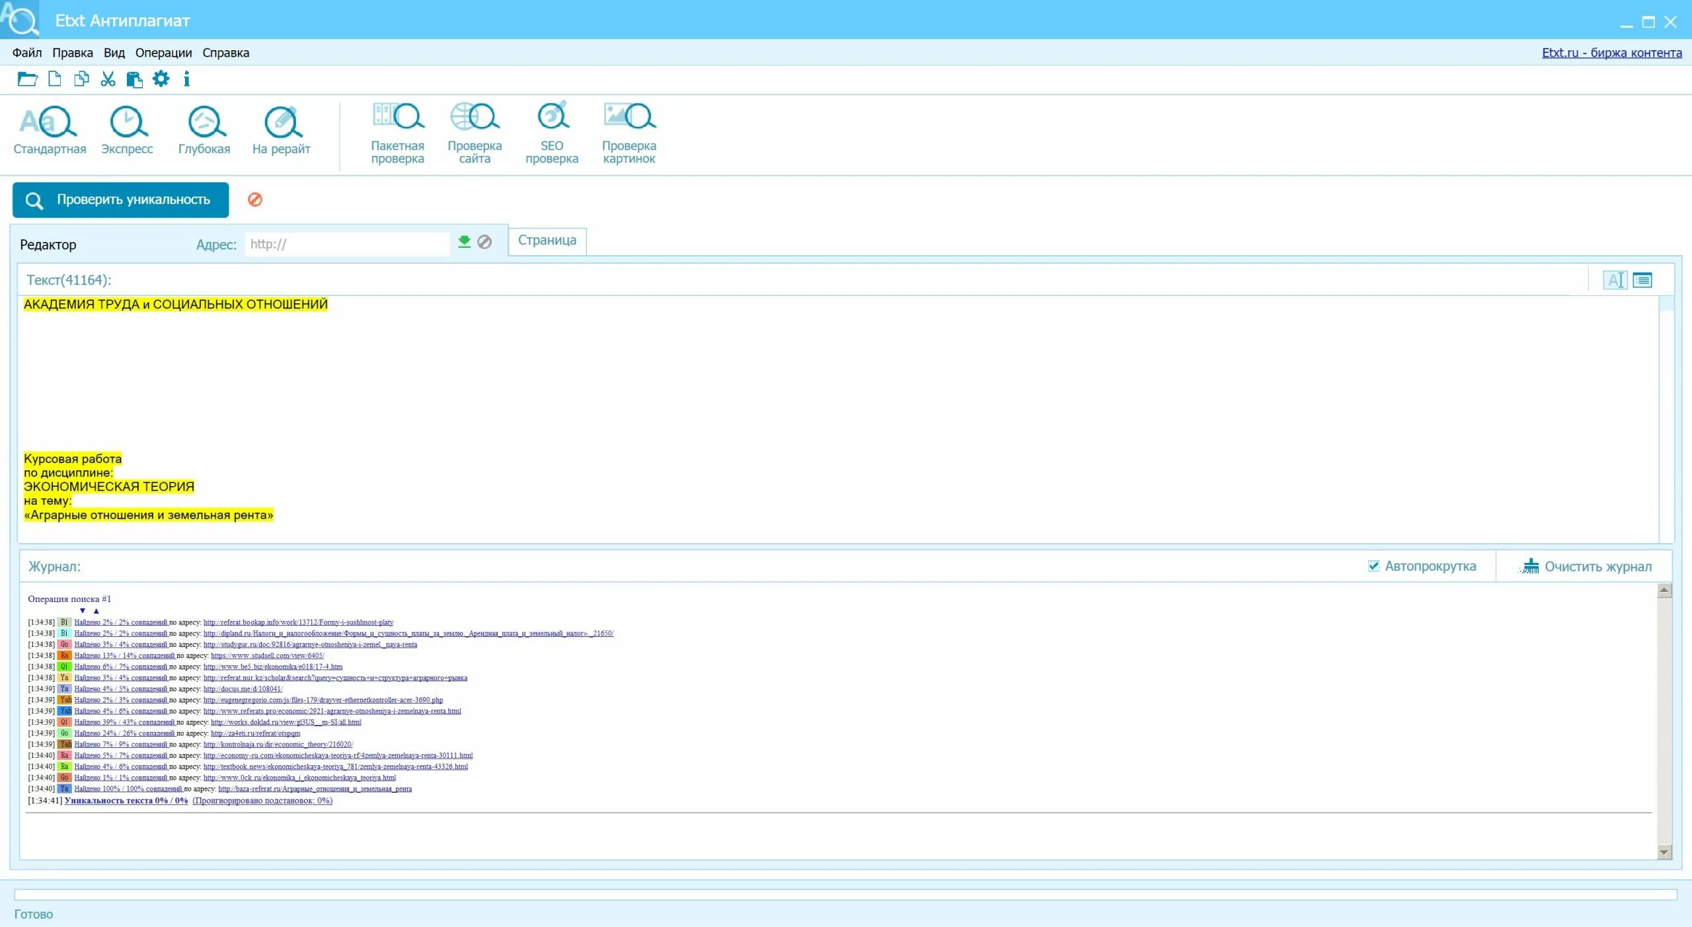
Task: Start the Стандартная check mode
Action: click(x=50, y=130)
